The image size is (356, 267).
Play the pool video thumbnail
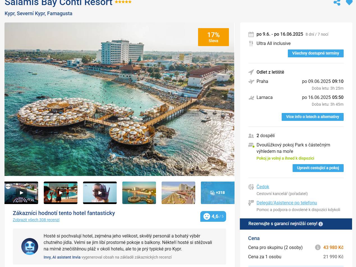[x=61, y=193]
